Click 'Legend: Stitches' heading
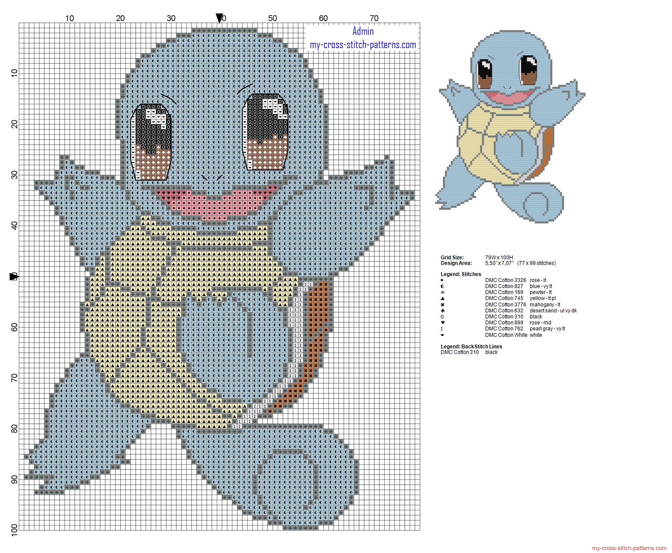The height and width of the screenshot is (553, 672). [461, 274]
